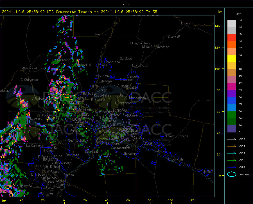The height and width of the screenshot is (204, 253).
Task: Click the TUNUYAN map label
Action: [x=65, y=185]
